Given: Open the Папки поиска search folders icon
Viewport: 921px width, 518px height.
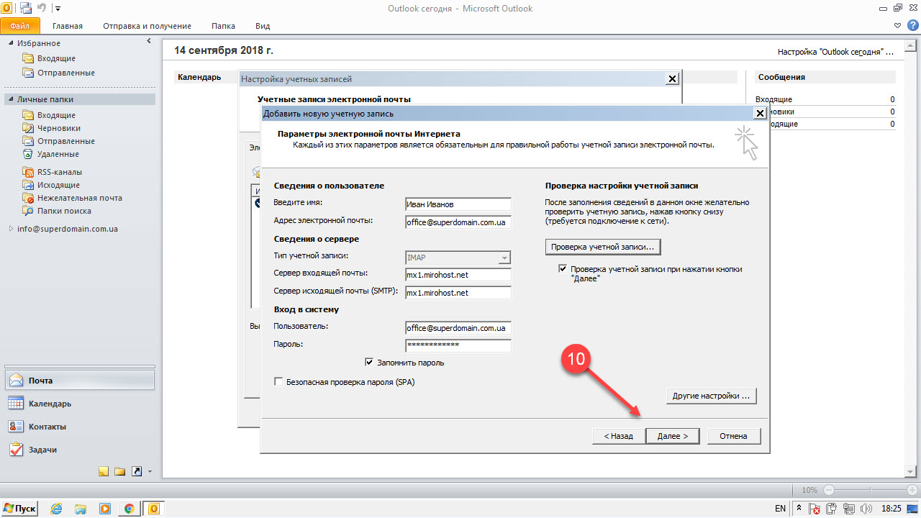Looking at the screenshot, I should [28, 211].
